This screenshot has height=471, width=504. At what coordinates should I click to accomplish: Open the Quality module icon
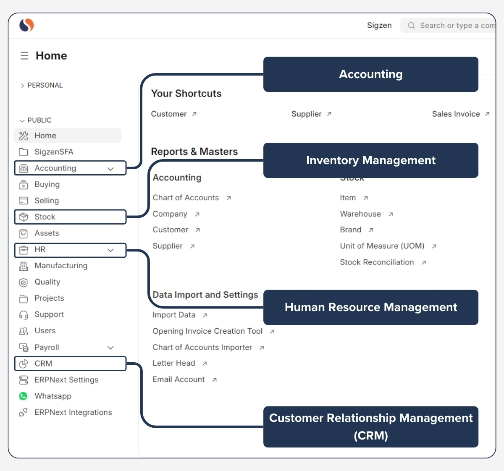tap(24, 282)
